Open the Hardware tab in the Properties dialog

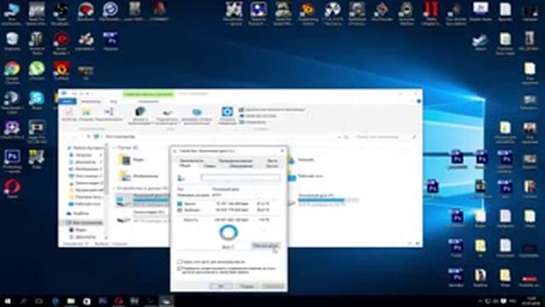click(x=241, y=166)
